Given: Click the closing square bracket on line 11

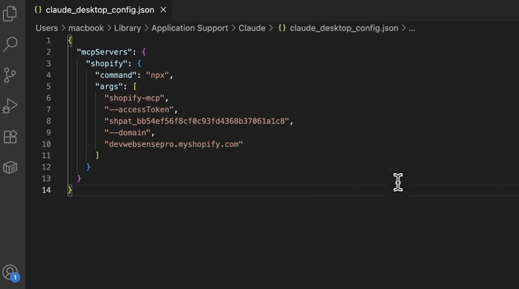Looking at the screenshot, I should coord(97,155).
